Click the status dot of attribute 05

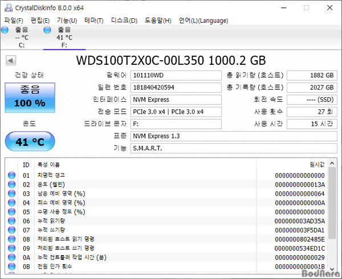tap(12, 212)
